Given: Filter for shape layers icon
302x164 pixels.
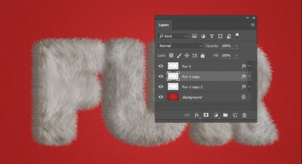Looking at the screenshot, I should click(220, 36).
